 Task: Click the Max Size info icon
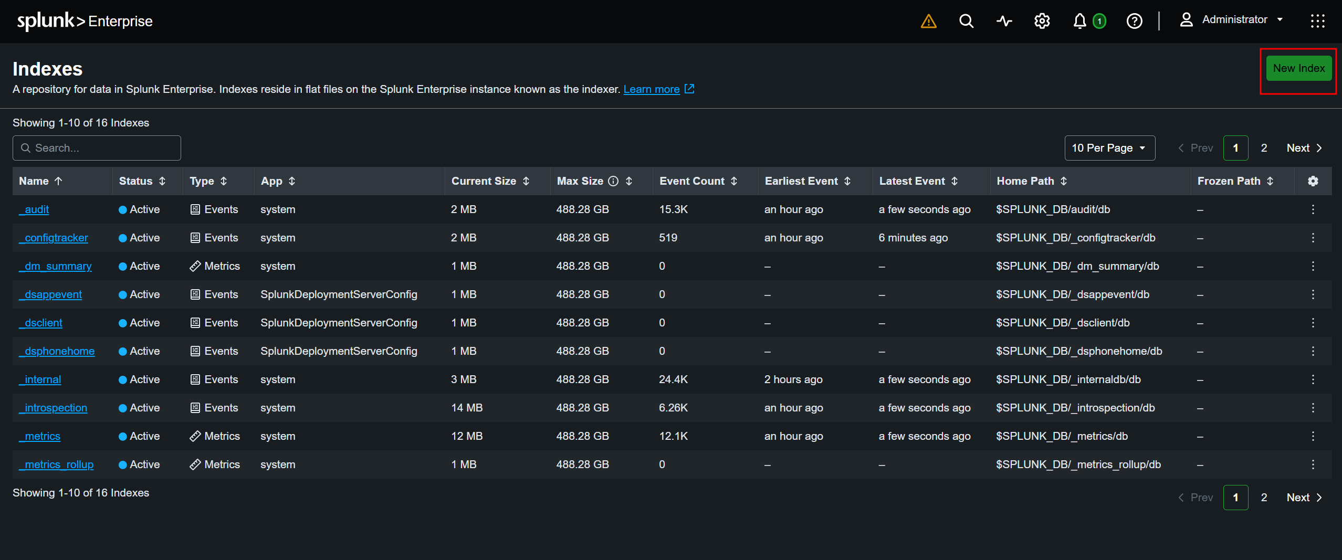613,181
